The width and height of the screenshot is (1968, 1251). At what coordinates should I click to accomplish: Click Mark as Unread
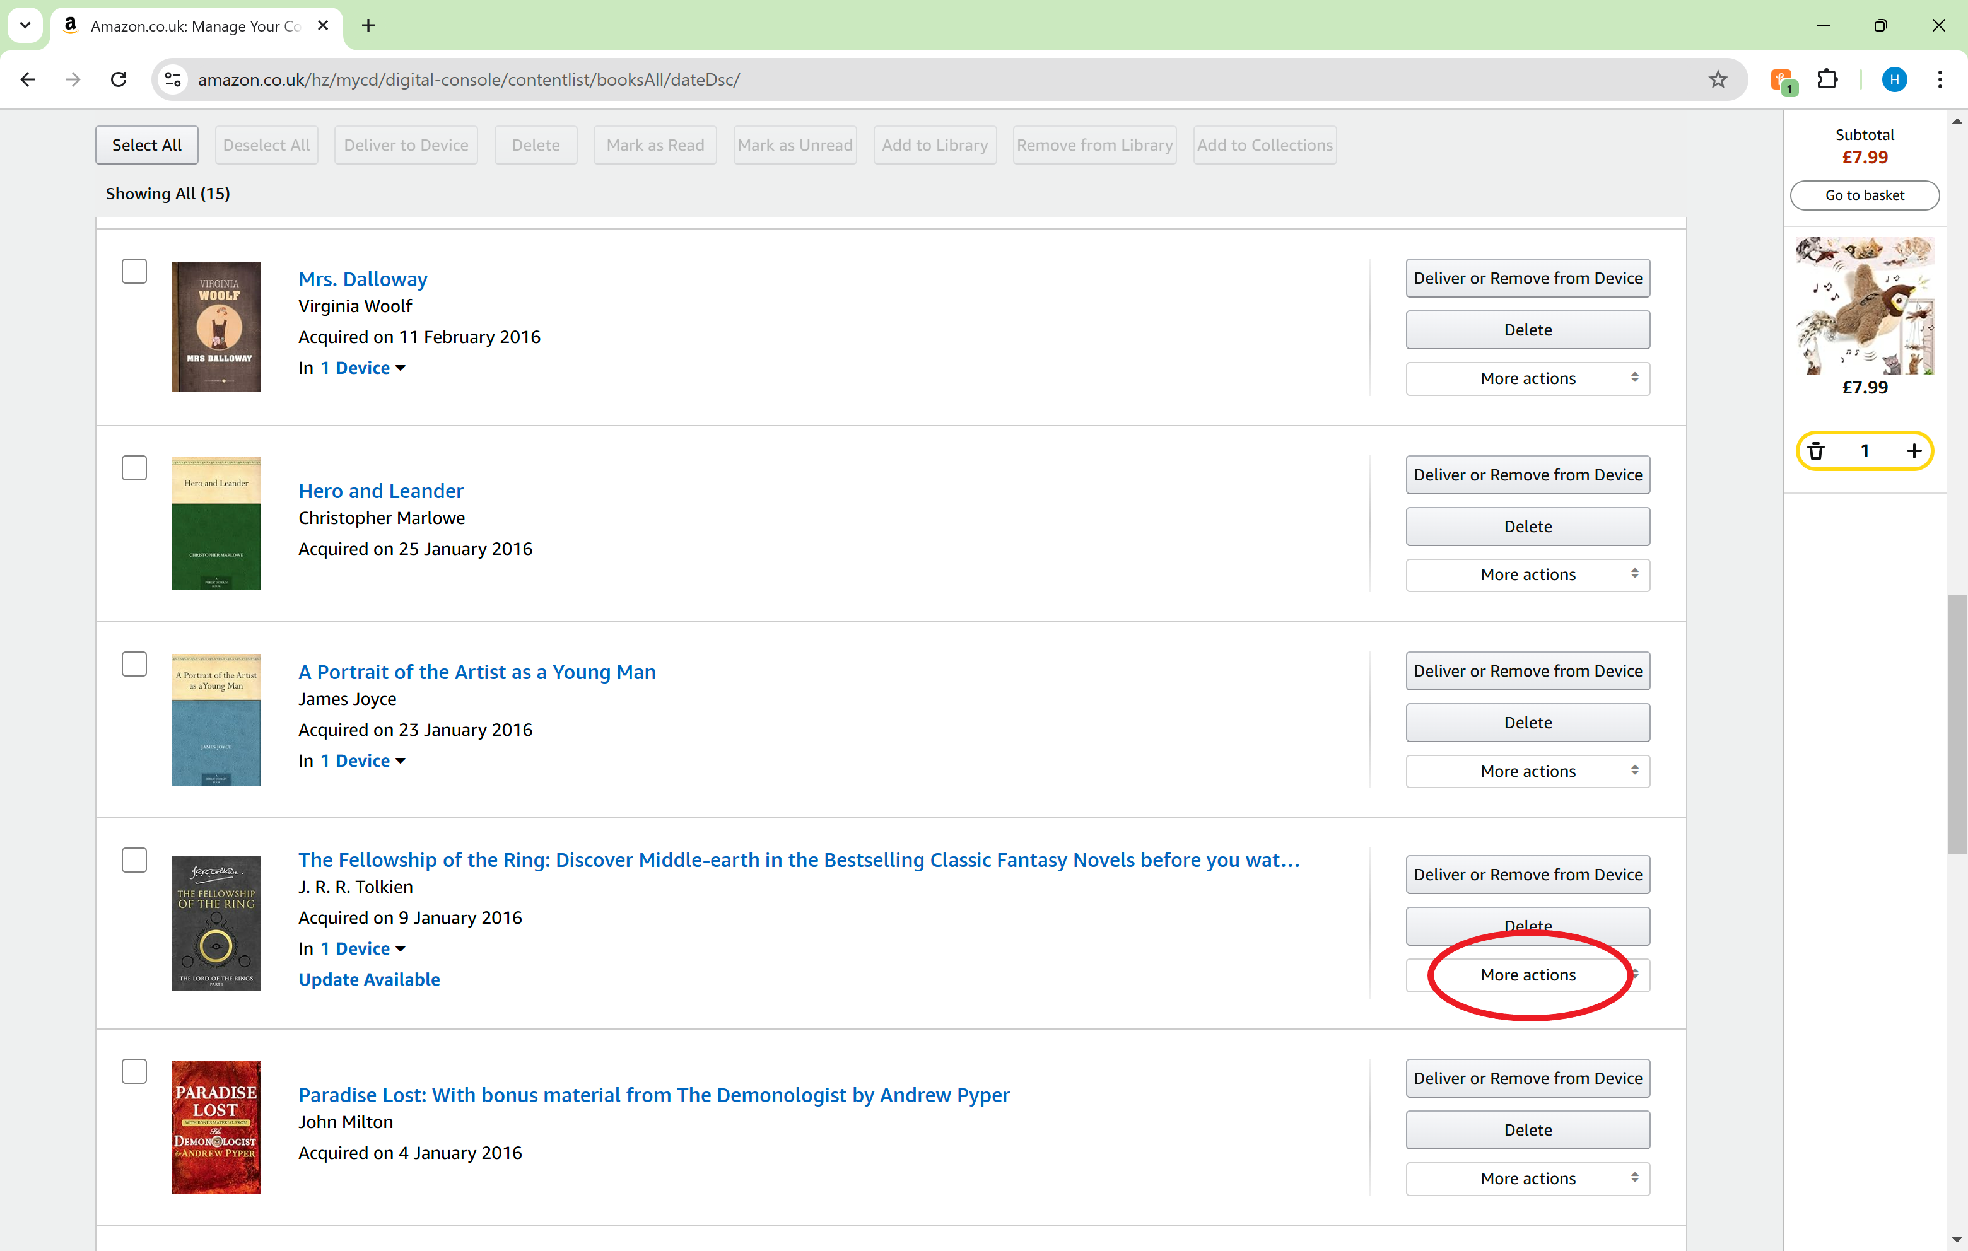[795, 146]
